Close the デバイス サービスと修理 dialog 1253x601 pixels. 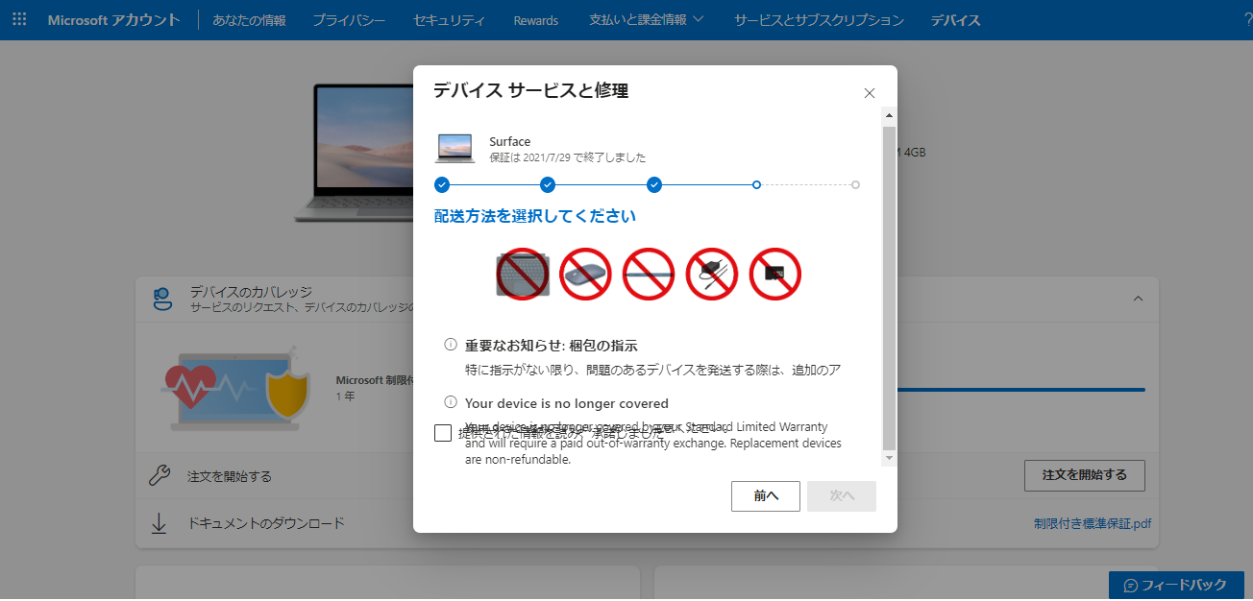click(870, 93)
